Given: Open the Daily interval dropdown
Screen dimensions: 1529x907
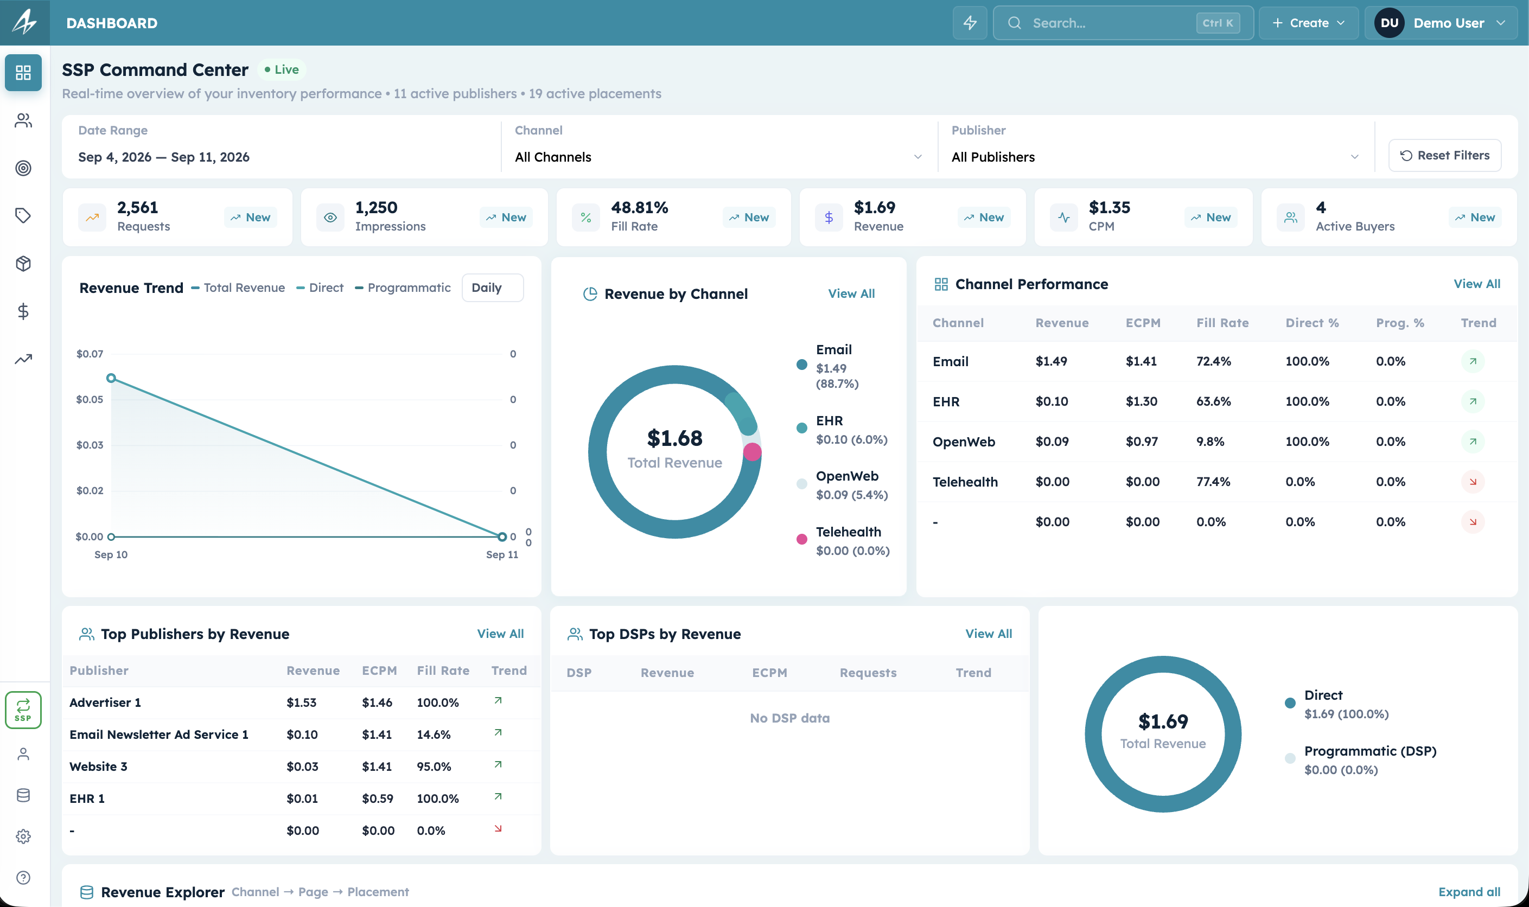Looking at the screenshot, I should 493,288.
